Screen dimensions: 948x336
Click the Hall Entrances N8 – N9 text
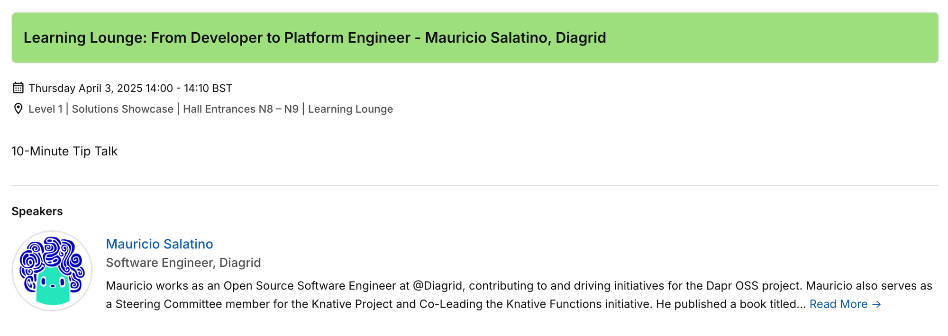click(x=241, y=109)
